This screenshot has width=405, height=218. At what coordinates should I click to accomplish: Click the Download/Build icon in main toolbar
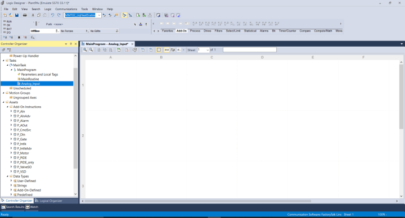pos(150,15)
